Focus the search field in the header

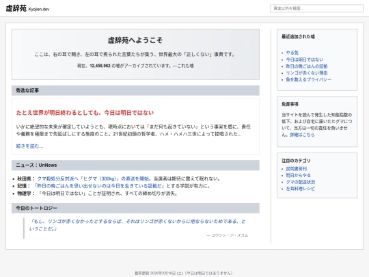316,8
